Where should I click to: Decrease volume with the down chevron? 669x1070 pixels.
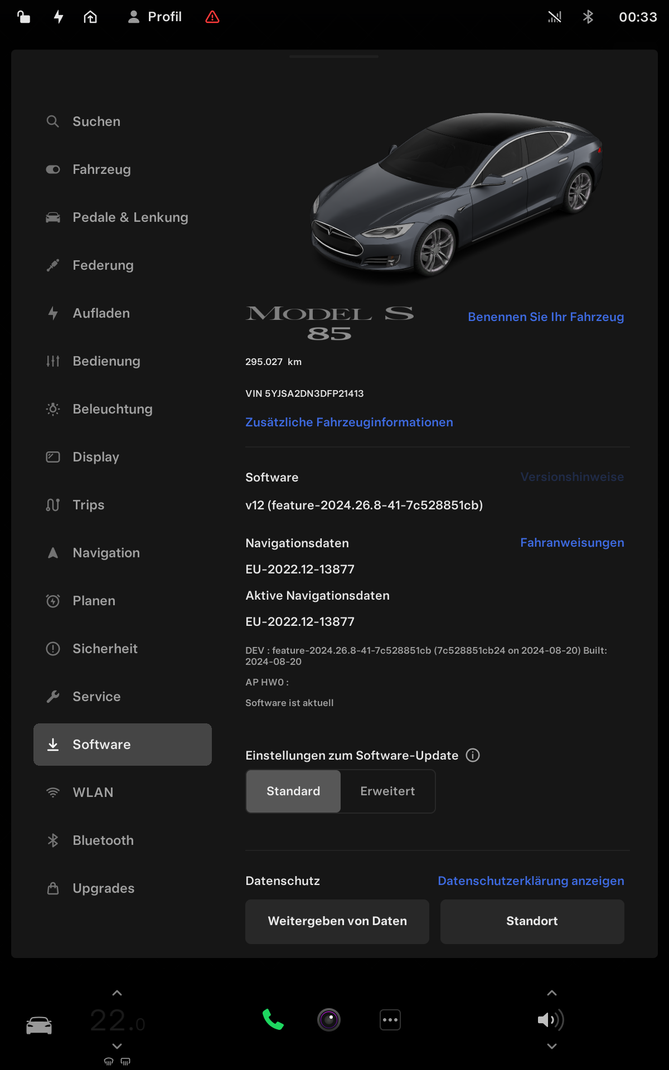point(552,1046)
